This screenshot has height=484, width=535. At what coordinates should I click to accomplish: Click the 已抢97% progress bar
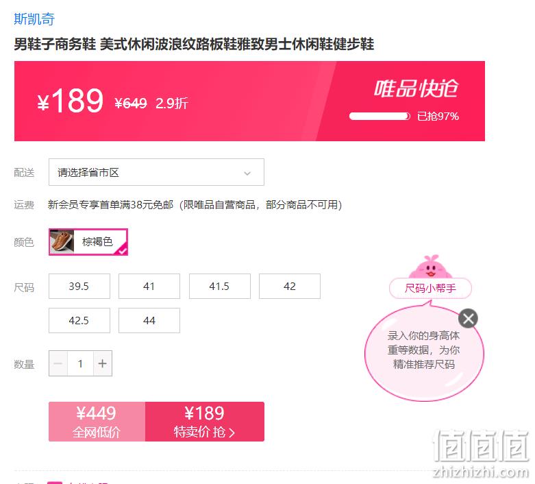click(x=380, y=116)
